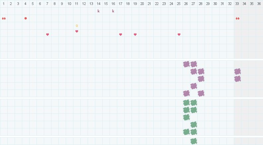
Task: Click the heart icon on day 11
Action: click(x=77, y=32)
